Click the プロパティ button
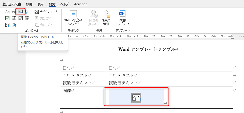The width and height of the screenshot is (244, 113). point(43,18)
